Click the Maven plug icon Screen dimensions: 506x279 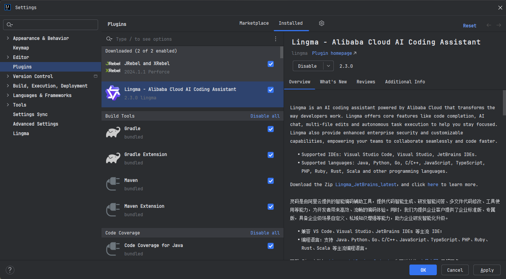point(113,184)
